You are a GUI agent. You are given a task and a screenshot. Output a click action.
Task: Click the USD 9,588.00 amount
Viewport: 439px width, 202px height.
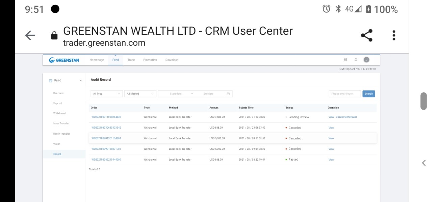pyautogui.click(x=217, y=117)
